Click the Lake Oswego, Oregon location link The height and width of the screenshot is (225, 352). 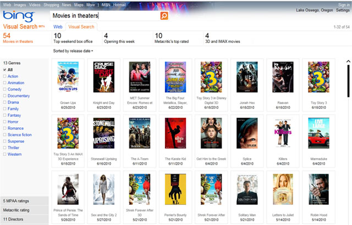314,10
